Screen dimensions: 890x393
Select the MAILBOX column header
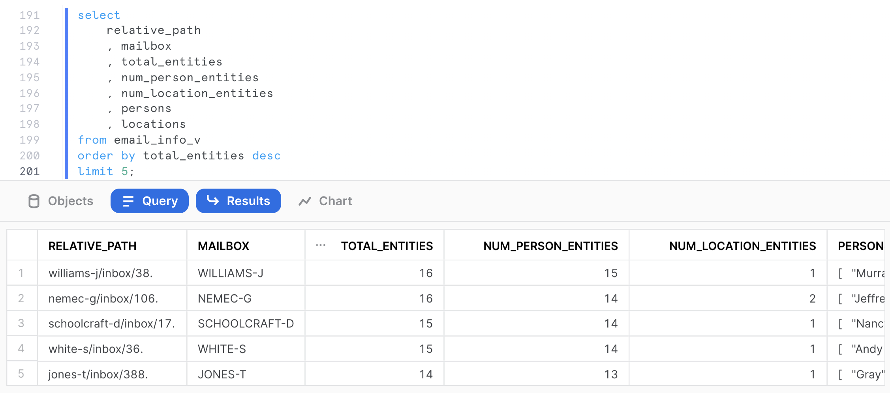[223, 246]
